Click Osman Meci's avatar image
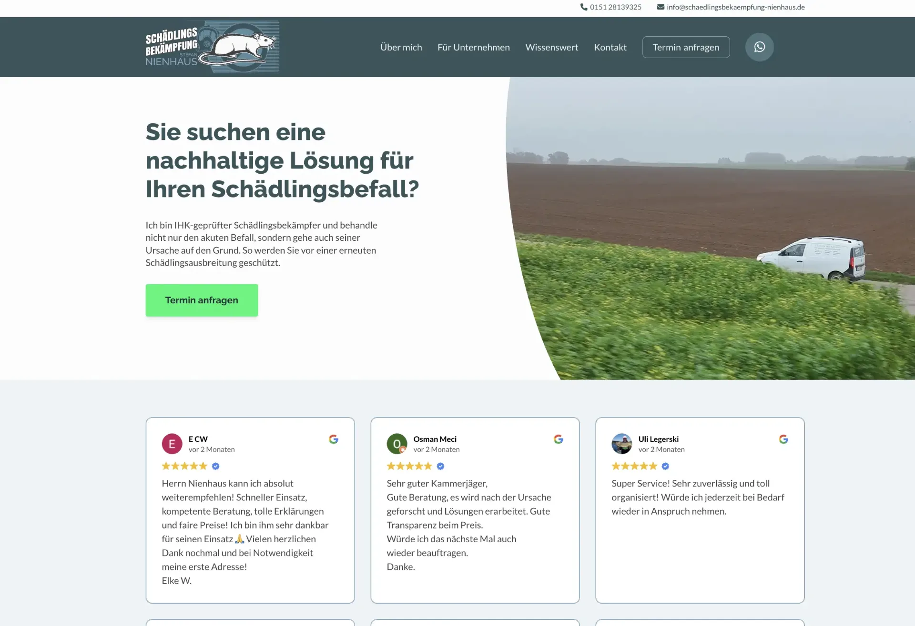The height and width of the screenshot is (626, 915). point(397,444)
